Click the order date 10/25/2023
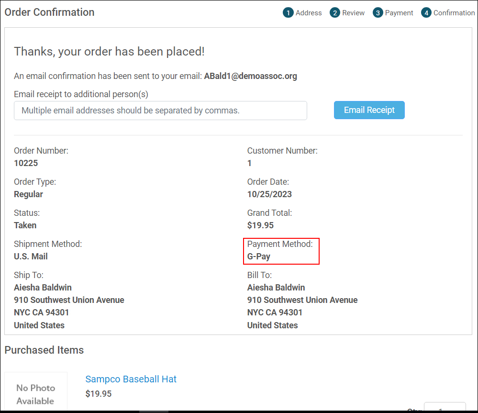This screenshot has width=478, height=413. pos(269,194)
